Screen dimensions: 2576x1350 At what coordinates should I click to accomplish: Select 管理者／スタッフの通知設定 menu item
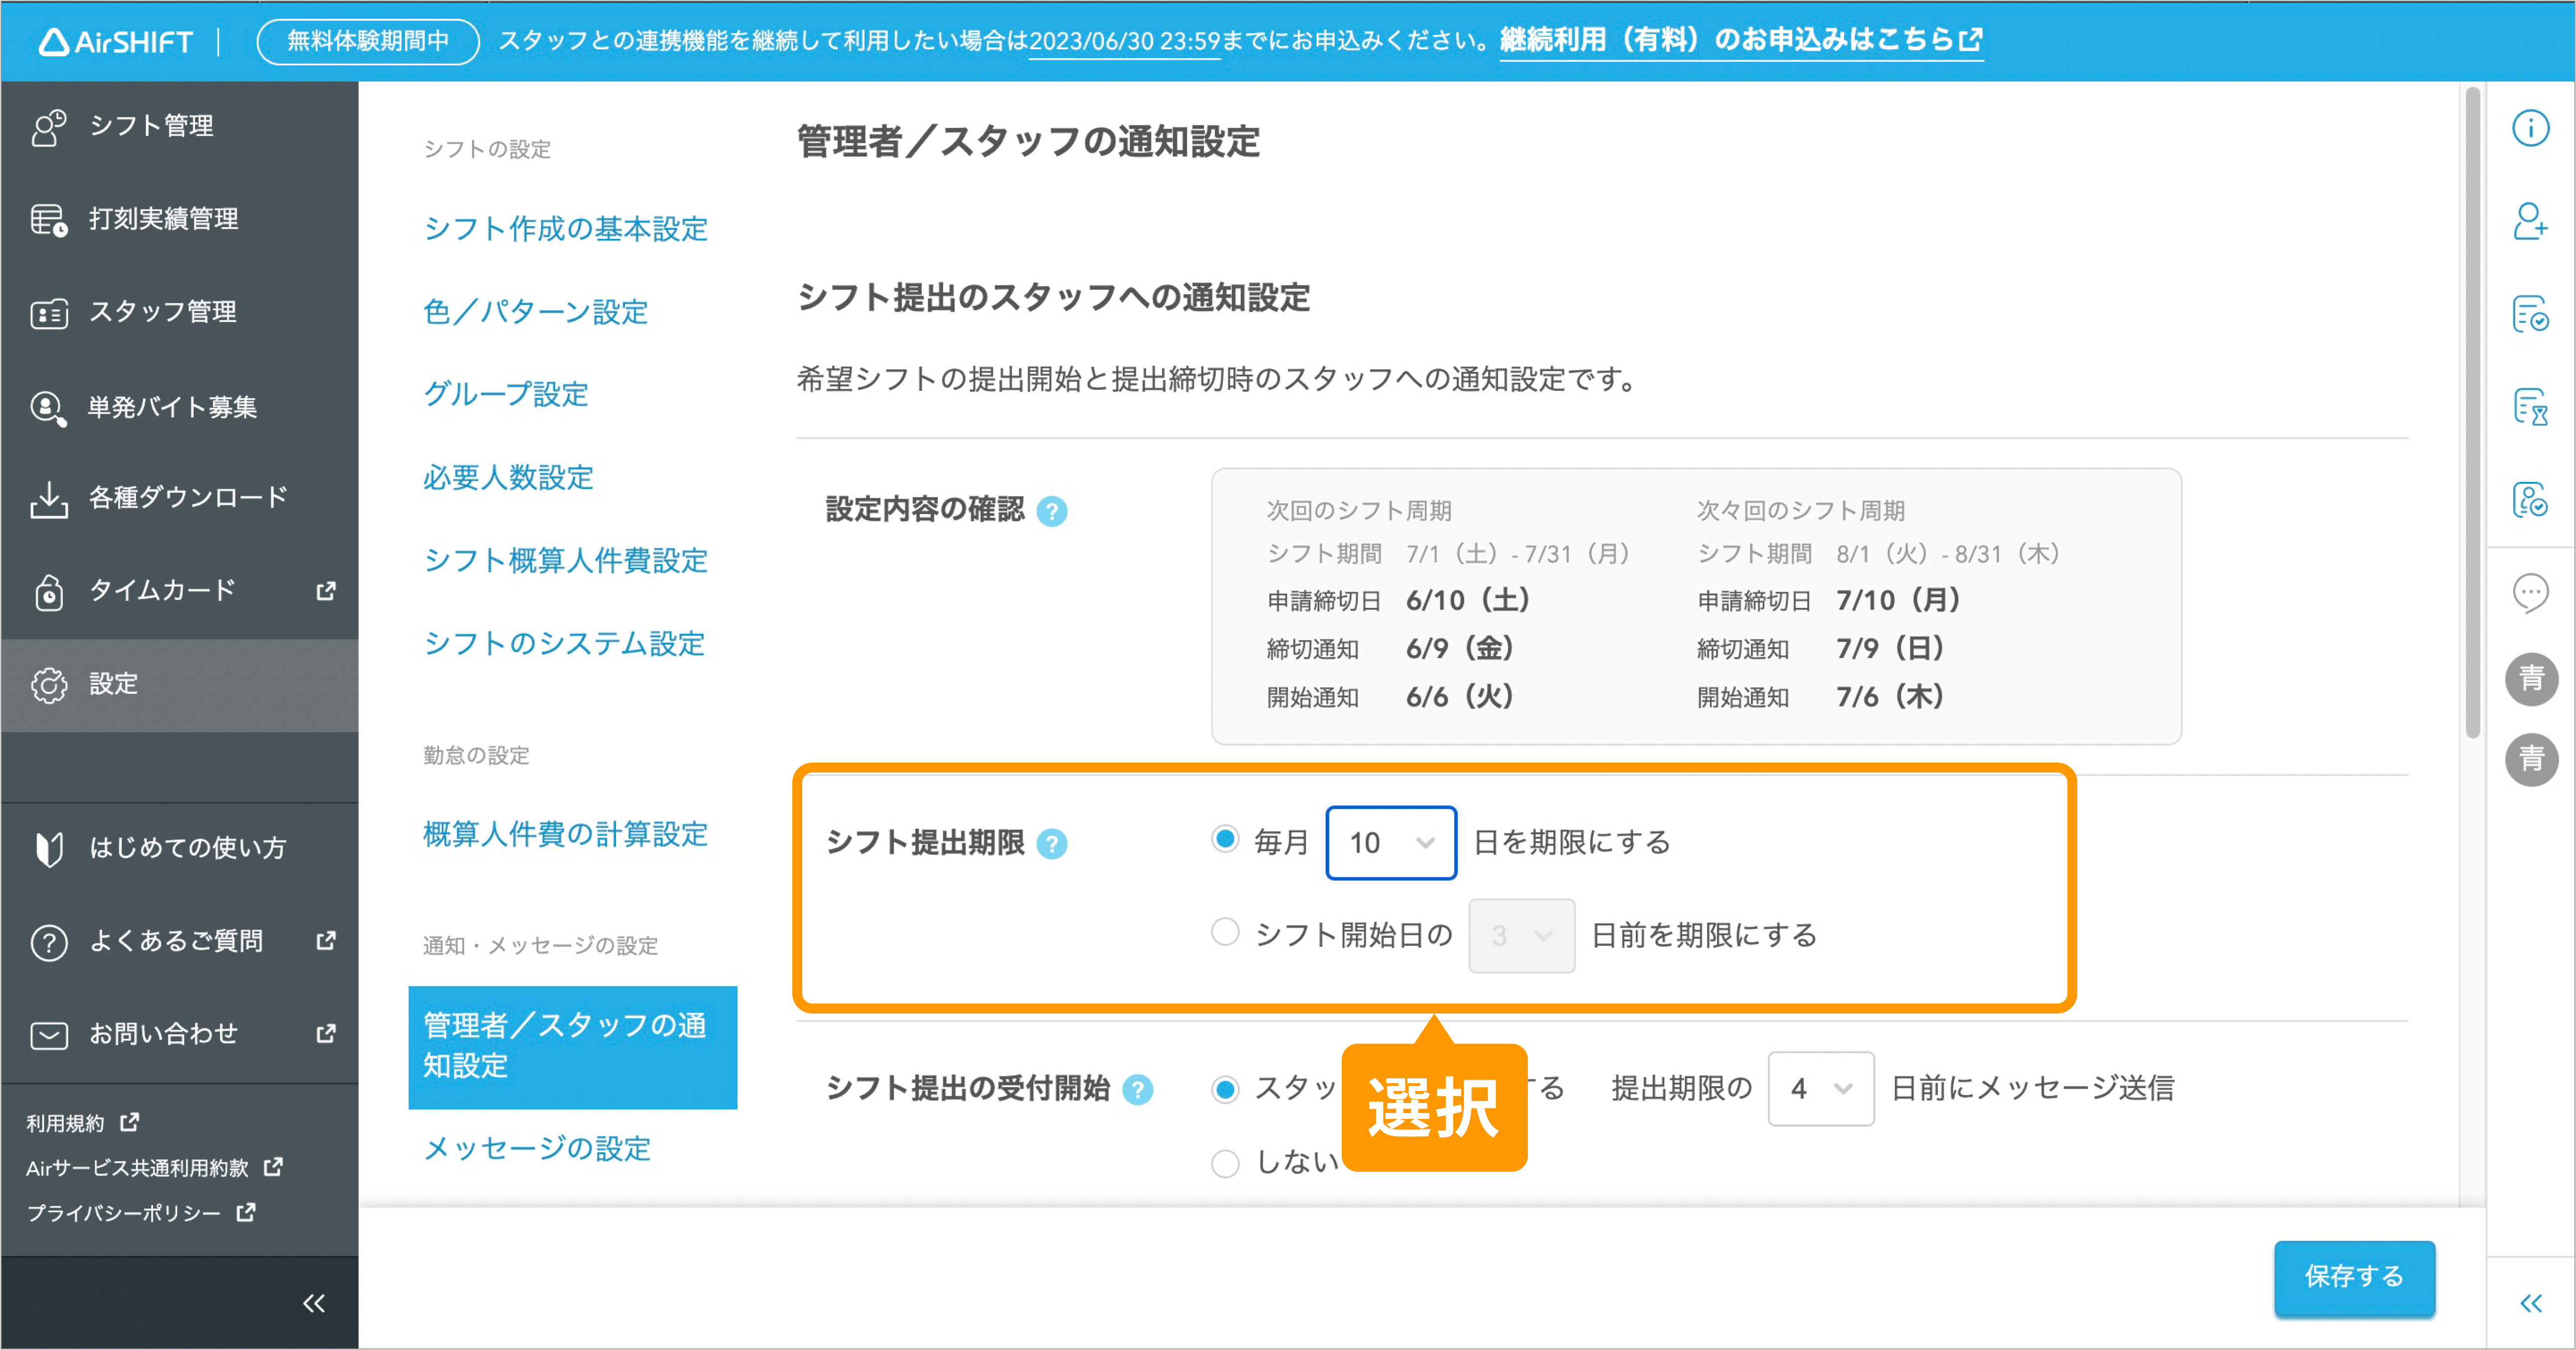tap(572, 1047)
